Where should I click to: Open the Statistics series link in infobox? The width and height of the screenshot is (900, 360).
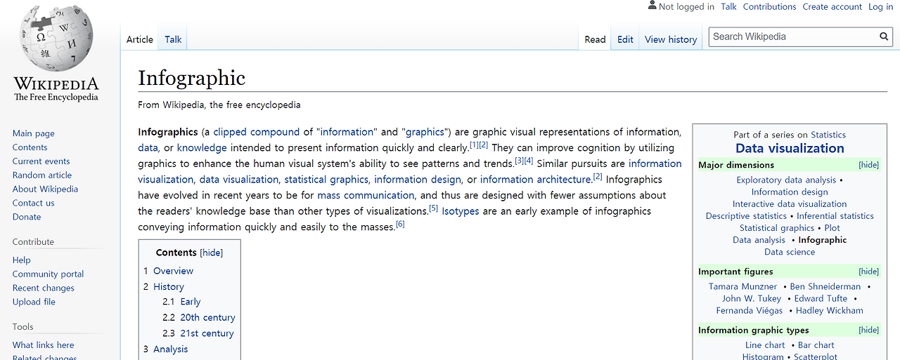click(828, 135)
